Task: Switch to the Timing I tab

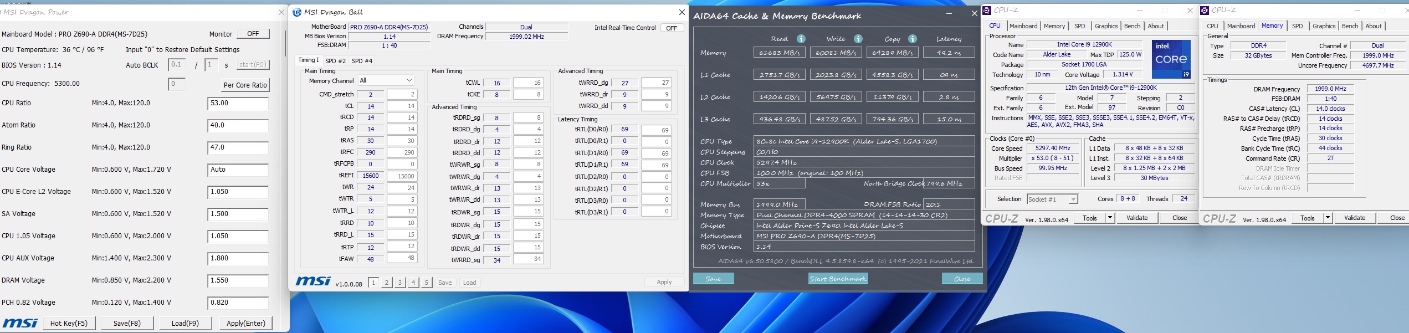Action: [x=309, y=60]
